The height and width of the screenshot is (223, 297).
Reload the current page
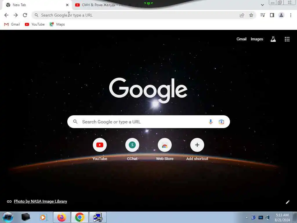[x=25, y=15]
